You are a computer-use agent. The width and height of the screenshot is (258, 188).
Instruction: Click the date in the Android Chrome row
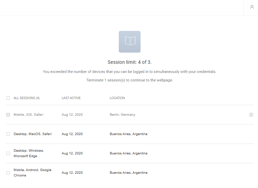pyautogui.click(x=72, y=173)
